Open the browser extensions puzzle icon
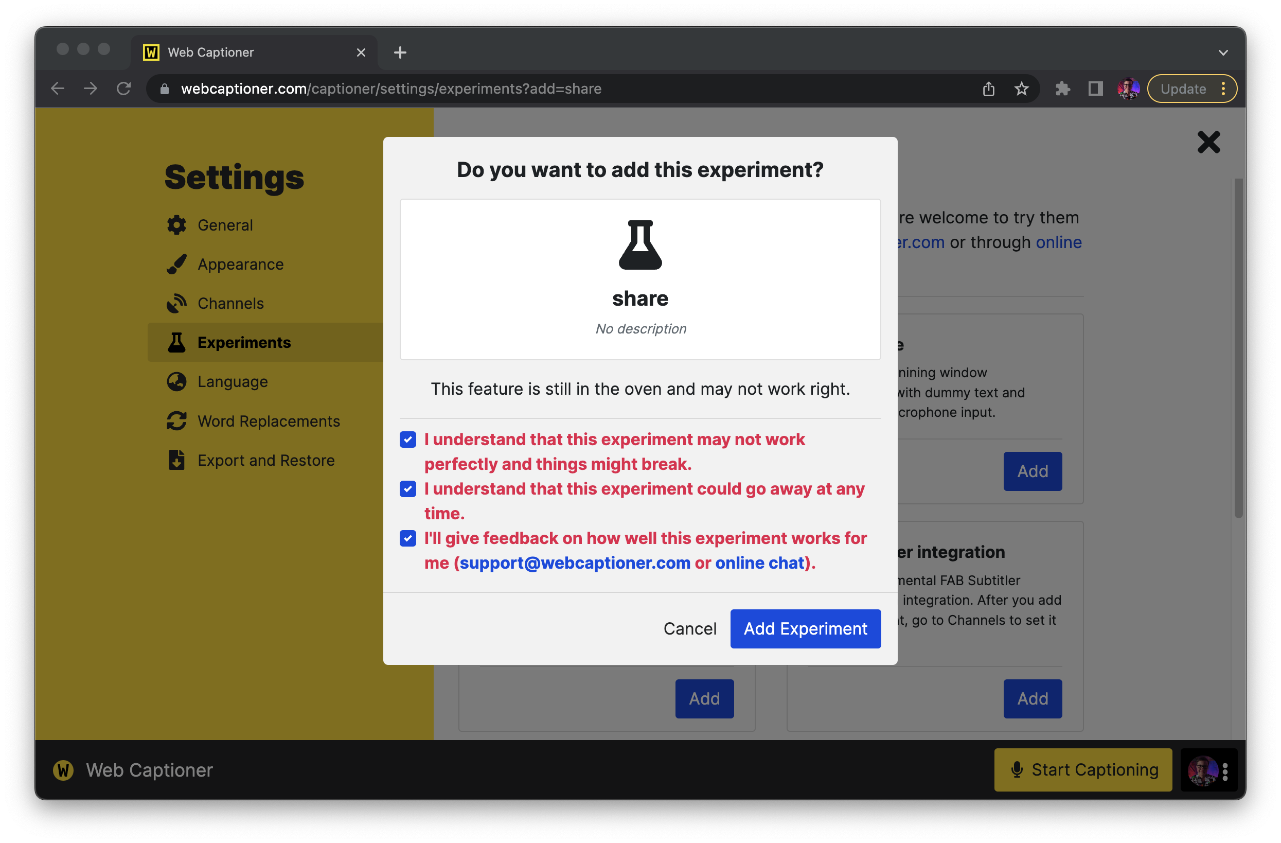 [1062, 89]
